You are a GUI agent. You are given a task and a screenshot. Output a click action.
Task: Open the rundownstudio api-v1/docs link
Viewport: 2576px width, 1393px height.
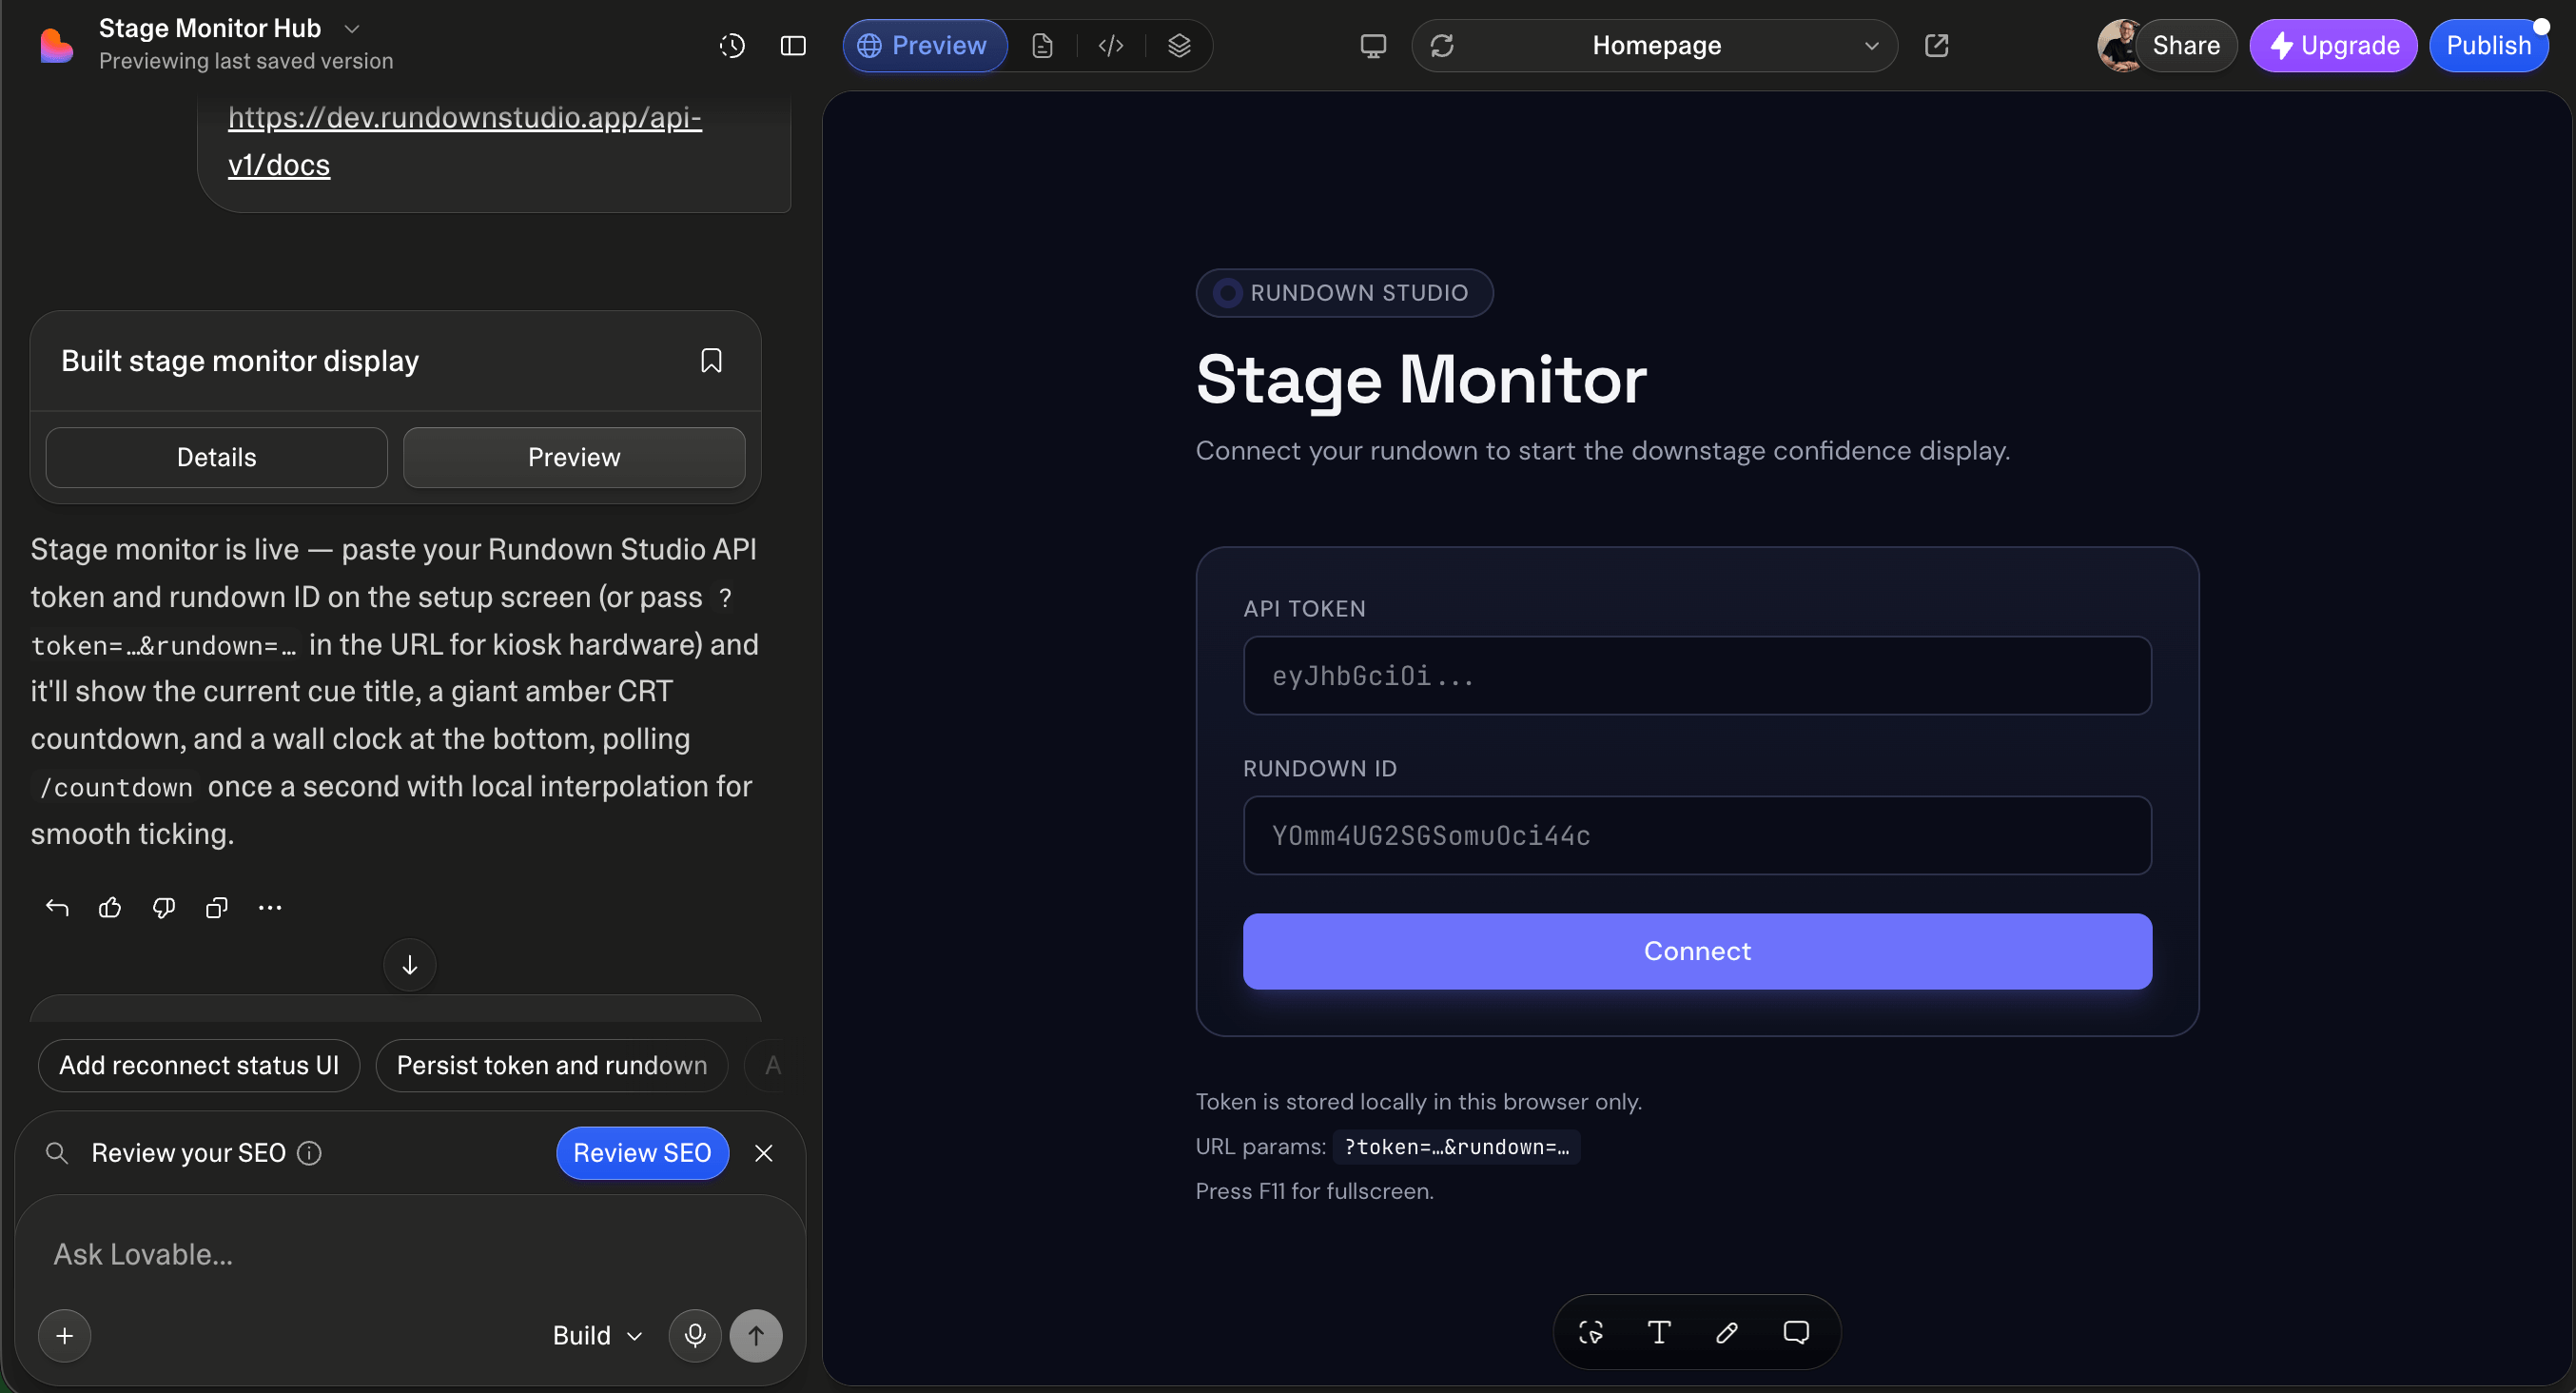pos(465,141)
